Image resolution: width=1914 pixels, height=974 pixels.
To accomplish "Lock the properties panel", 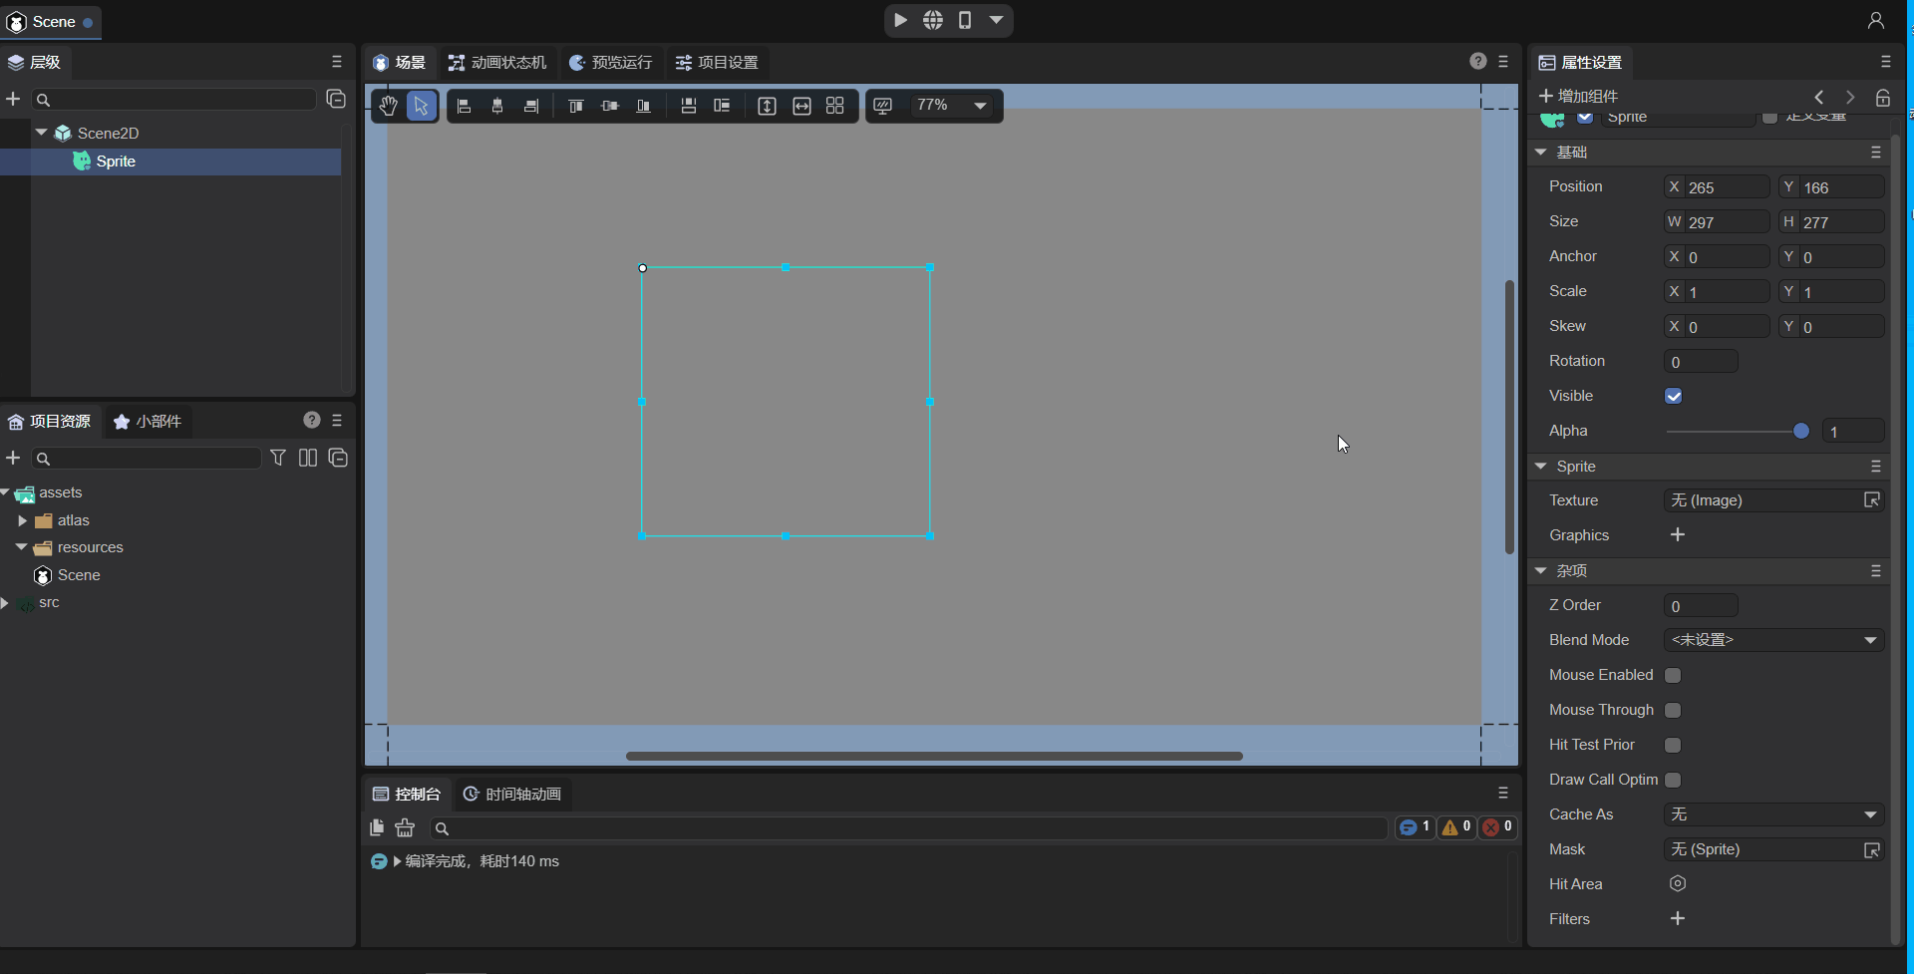I will click(1883, 97).
